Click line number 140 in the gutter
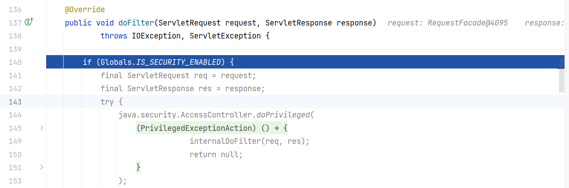This screenshot has width=569, height=188. (x=15, y=62)
